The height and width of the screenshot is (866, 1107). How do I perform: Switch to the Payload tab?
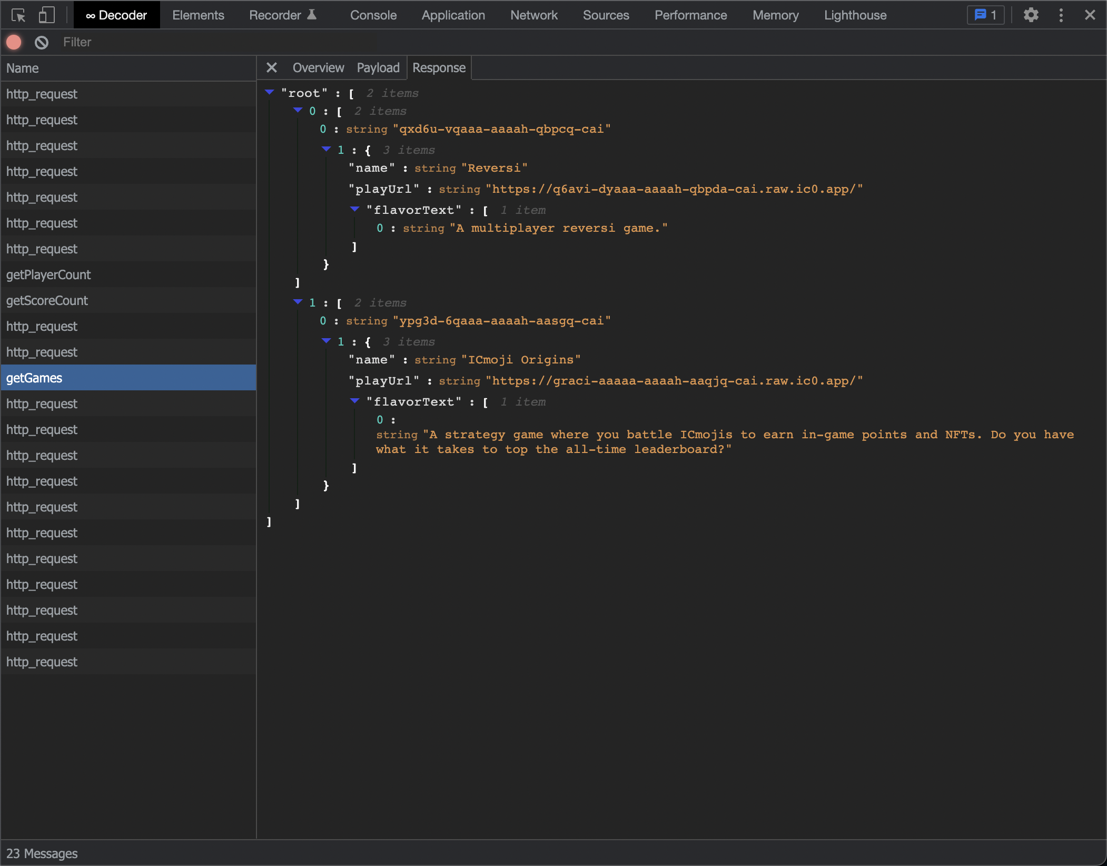point(378,68)
